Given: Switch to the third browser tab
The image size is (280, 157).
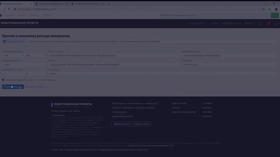Looking at the screenshot, I should click(87, 4).
